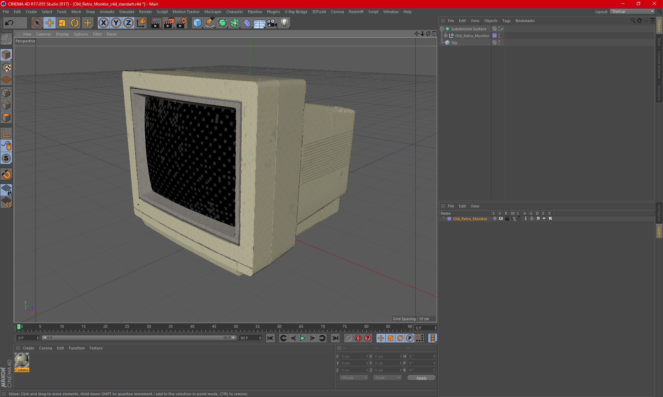Open the vertical Takes tab
The image size is (663, 397).
click(x=659, y=41)
